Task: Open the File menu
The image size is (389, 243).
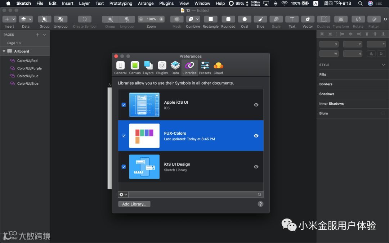Action: [40, 3]
